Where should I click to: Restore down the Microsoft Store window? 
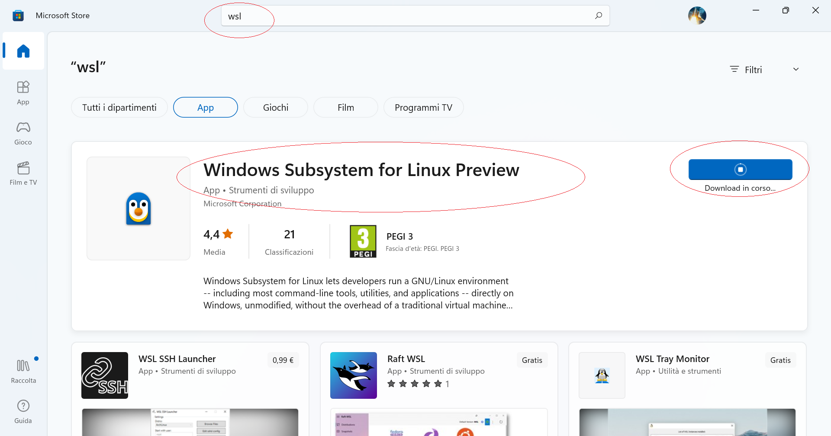786,10
